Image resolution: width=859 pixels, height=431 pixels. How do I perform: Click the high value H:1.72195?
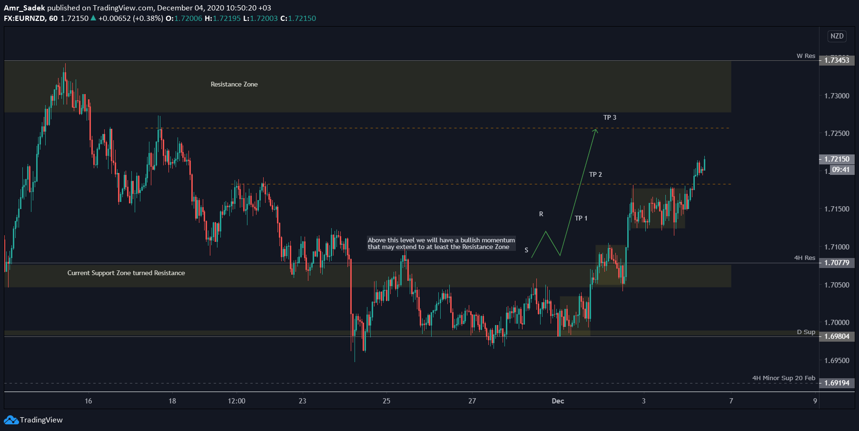pos(223,19)
